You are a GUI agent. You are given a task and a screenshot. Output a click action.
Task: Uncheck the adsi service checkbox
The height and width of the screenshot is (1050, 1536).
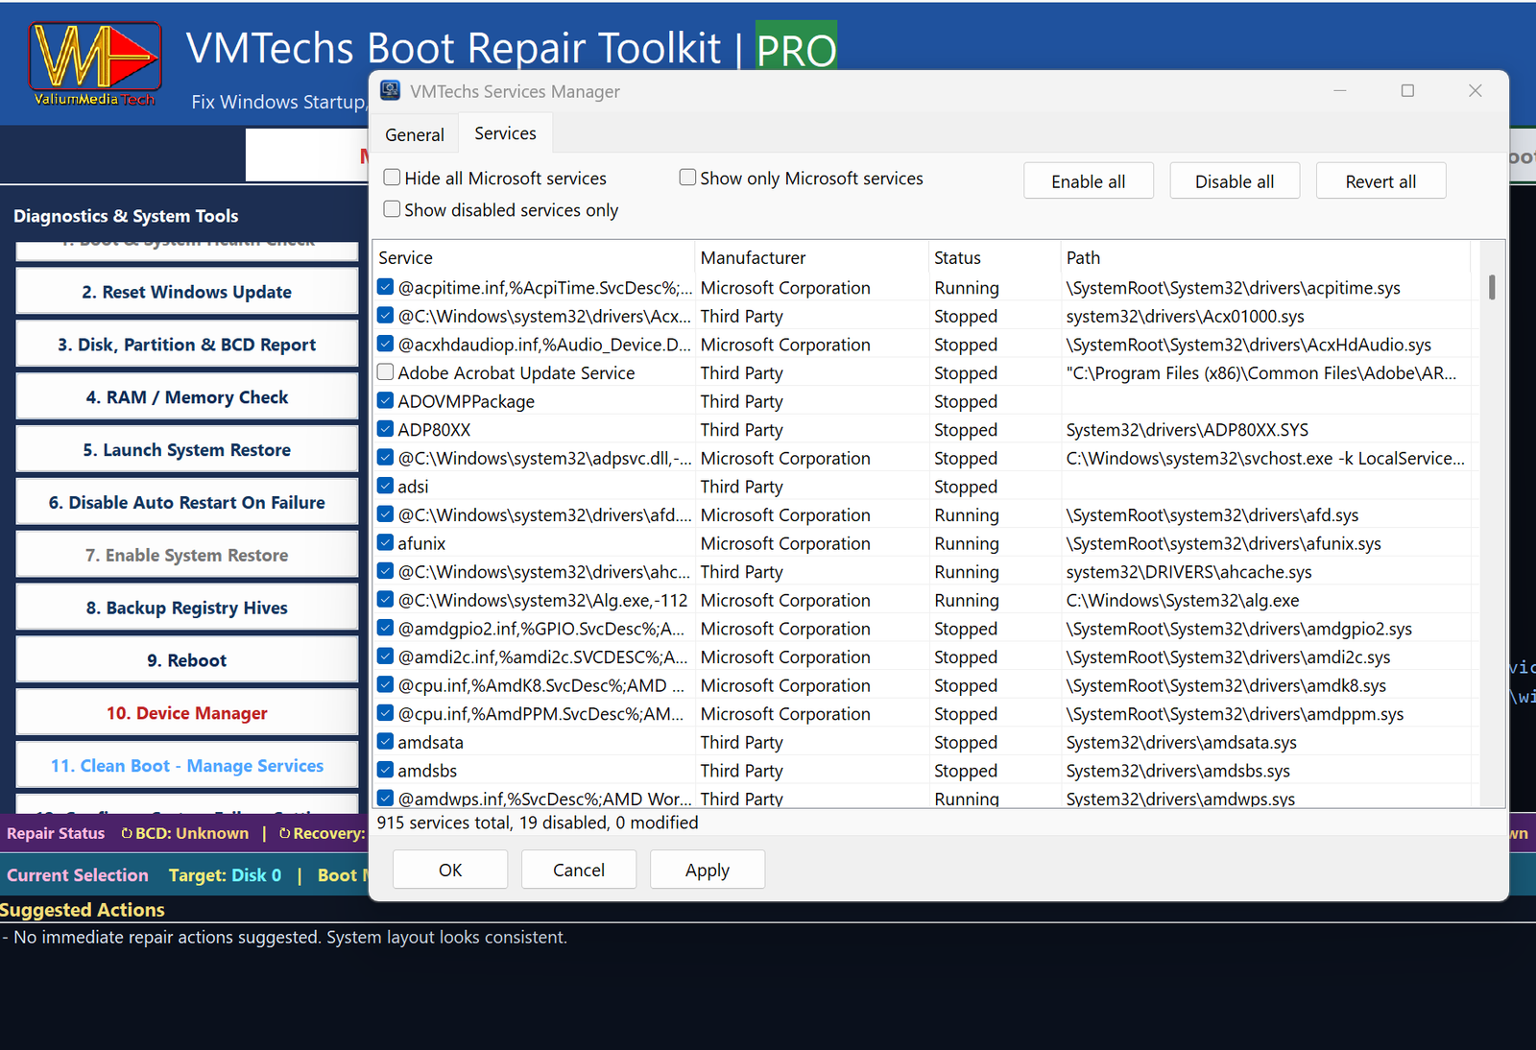tap(386, 487)
